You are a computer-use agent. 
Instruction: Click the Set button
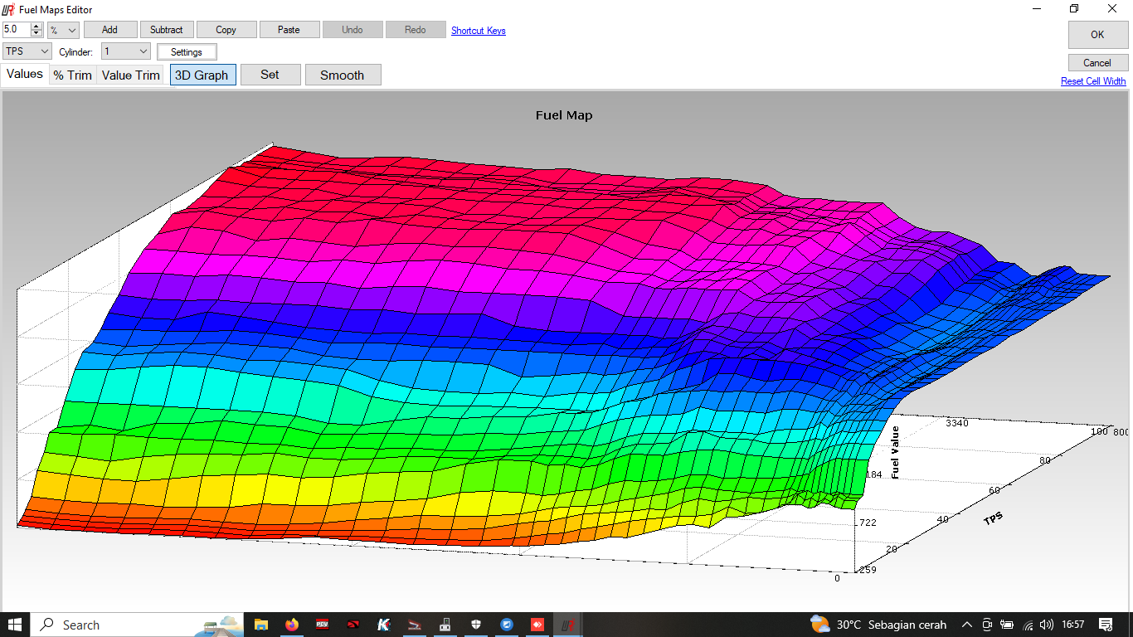pos(270,75)
